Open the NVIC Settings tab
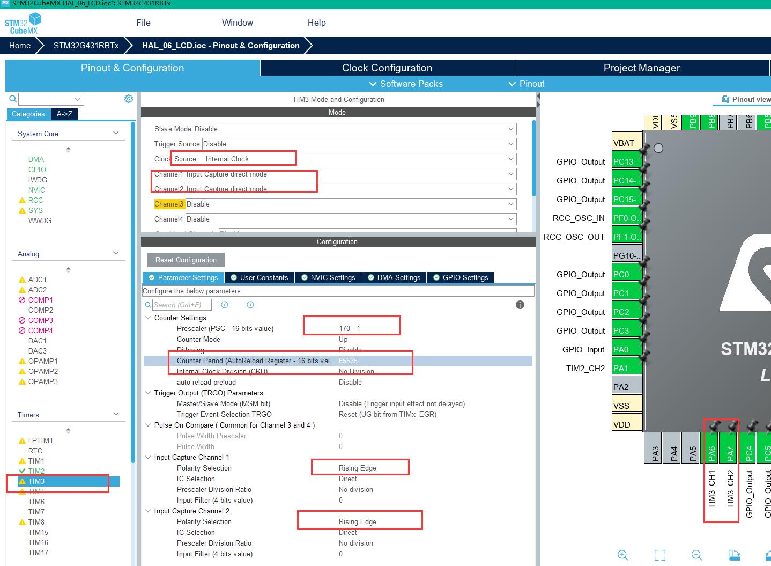 click(x=328, y=277)
